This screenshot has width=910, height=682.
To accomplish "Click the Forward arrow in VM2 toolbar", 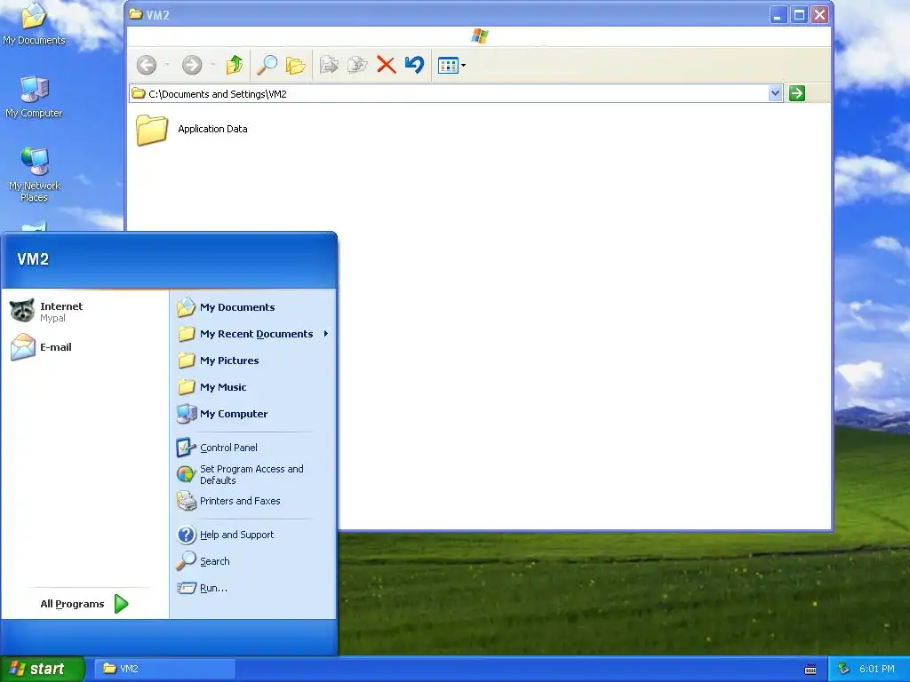I will click(x=192, y=65).
